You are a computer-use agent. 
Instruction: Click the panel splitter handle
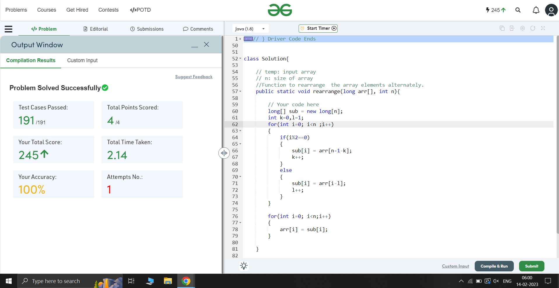[224, 153]
